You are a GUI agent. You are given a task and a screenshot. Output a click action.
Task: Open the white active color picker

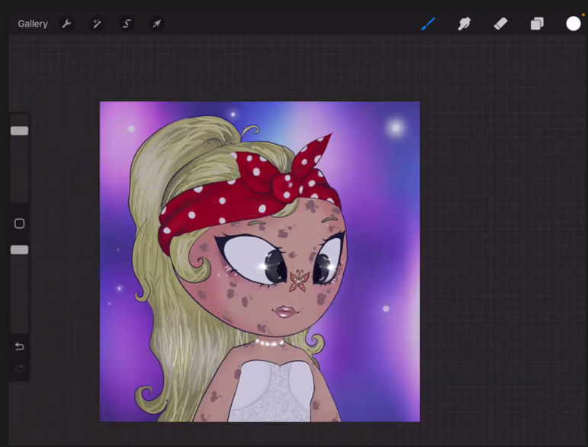(573, 24)
